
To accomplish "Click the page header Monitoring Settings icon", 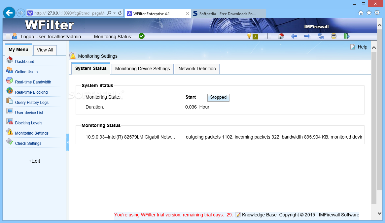I will (x=73, y=56).
